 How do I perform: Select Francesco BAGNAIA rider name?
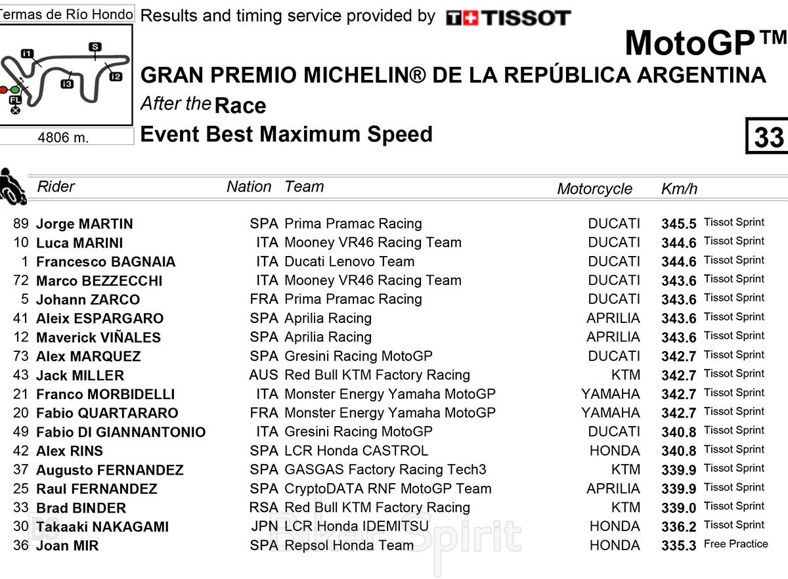[x=105, y=262]
